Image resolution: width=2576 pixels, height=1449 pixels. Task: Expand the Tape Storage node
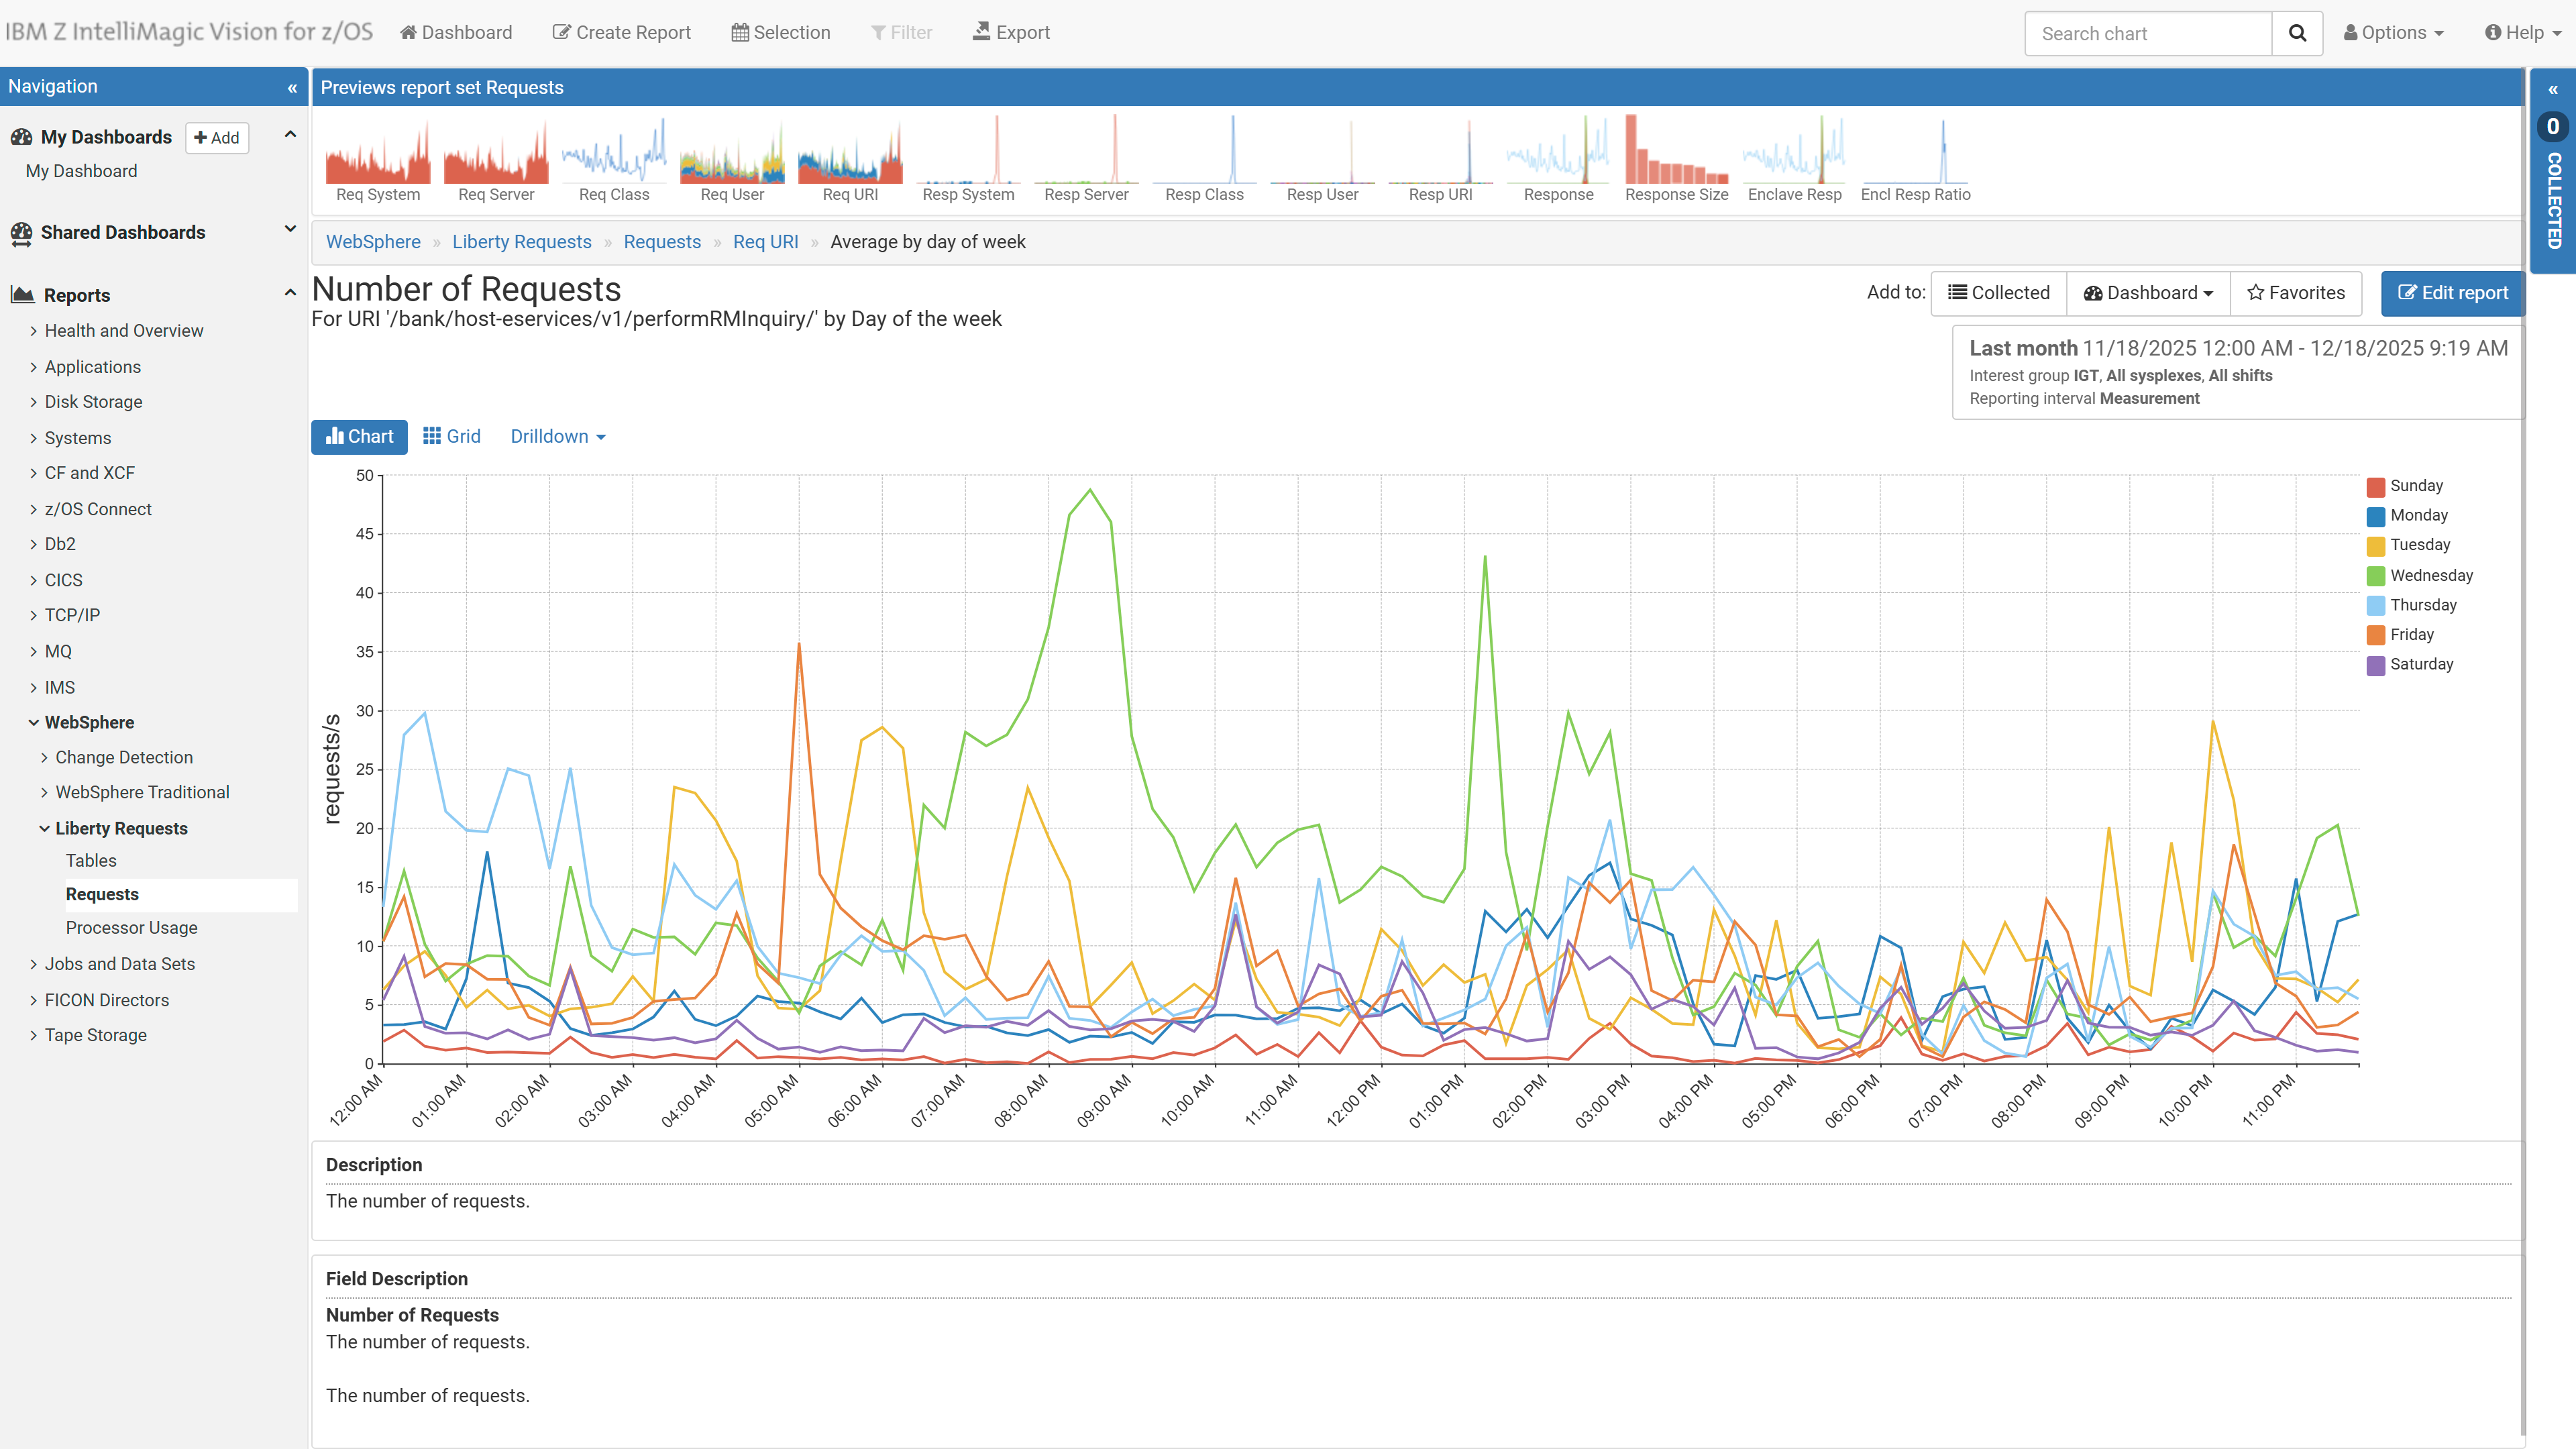pyautogui.click(x=33, y=1035)
